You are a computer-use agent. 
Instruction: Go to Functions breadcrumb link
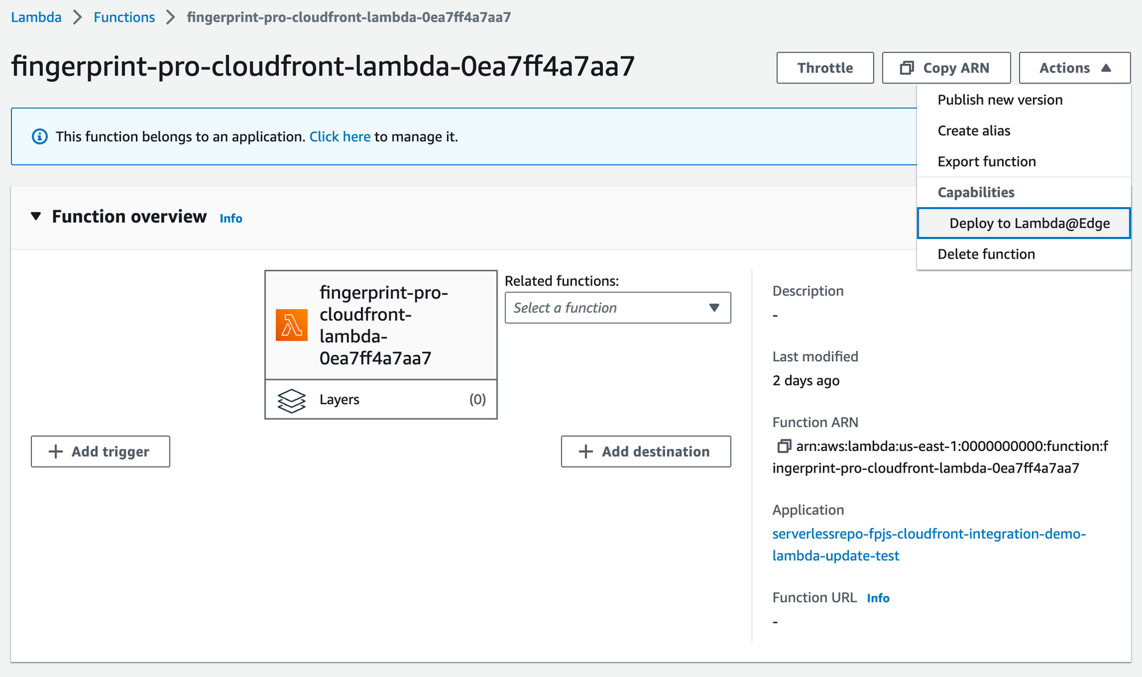click(124, 17)
